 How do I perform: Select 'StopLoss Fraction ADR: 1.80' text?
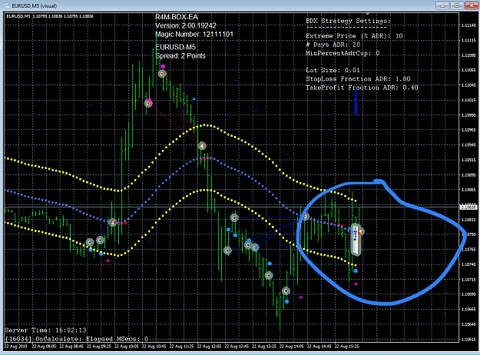point(358,79)
